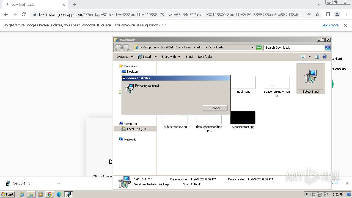Reload the current Chrome page
This screenshot has width=352, height=198.
point(24,14)
